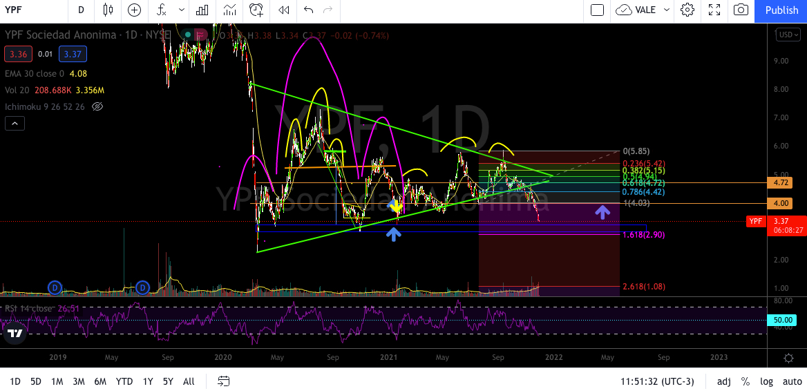
Task: Select the 4.00 horizontal line price label
Action: point(780,203)
